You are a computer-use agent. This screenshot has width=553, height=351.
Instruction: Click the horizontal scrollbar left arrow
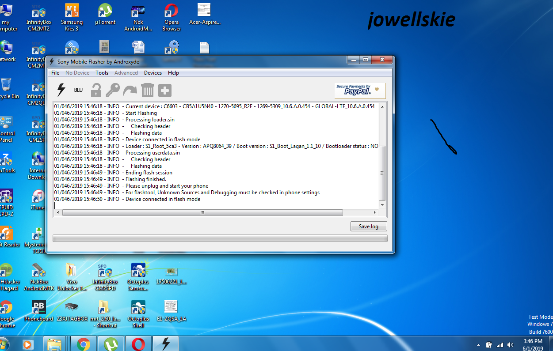(57, 213)
